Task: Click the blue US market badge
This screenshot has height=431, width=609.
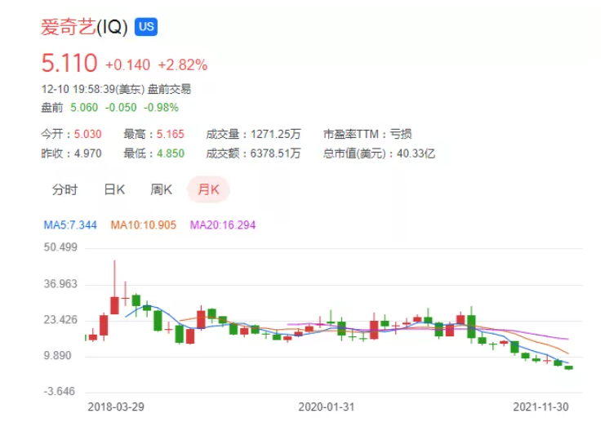Action: tap(146, 27)
